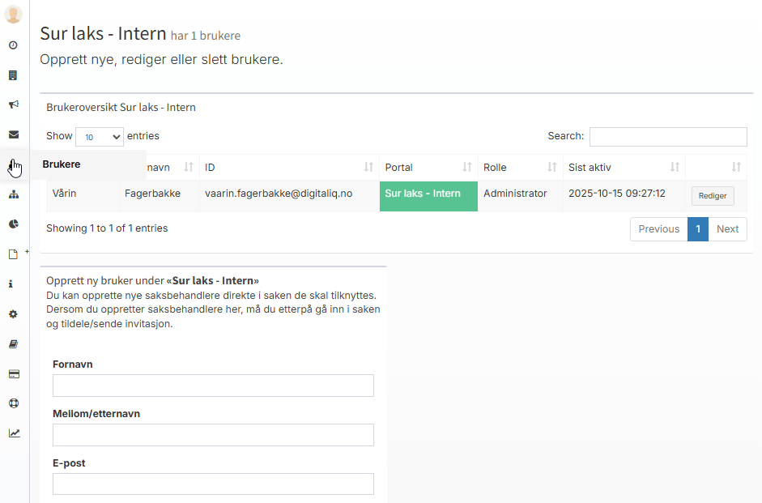Image resolution: width=762 pixels, height=503 pixels.
Task: Click the clock icon in sidebar
Action: coord(13,45)
